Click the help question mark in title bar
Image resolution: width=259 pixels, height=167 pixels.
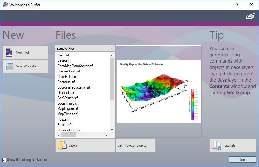237,5
